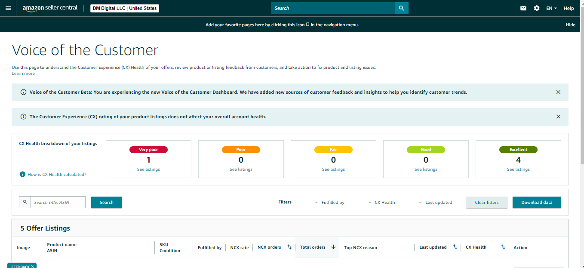Screen dimensions: 584x268
Task: Hide the favorites bar
Action: click(x=570, y=25)
